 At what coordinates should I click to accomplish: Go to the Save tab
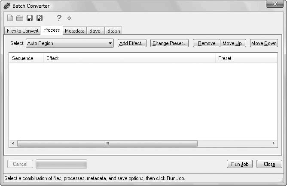click(x=95, y=31)
